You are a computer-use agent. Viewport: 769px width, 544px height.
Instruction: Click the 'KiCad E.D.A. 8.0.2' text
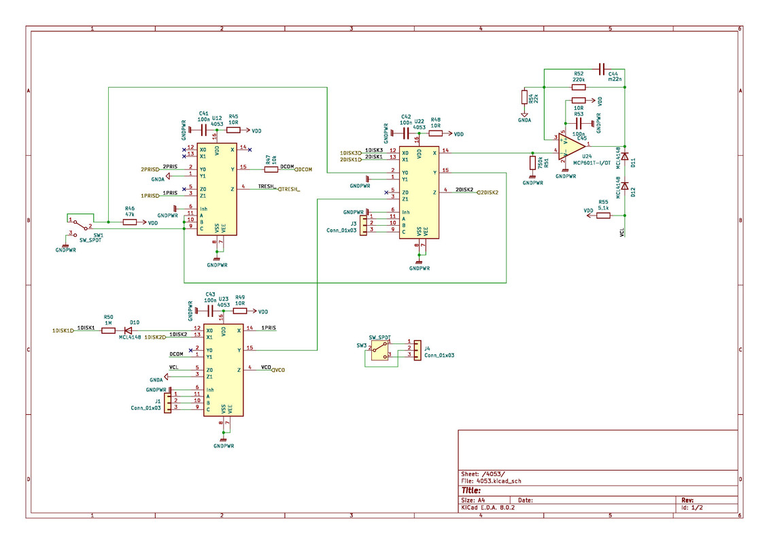tap(488, 508)
